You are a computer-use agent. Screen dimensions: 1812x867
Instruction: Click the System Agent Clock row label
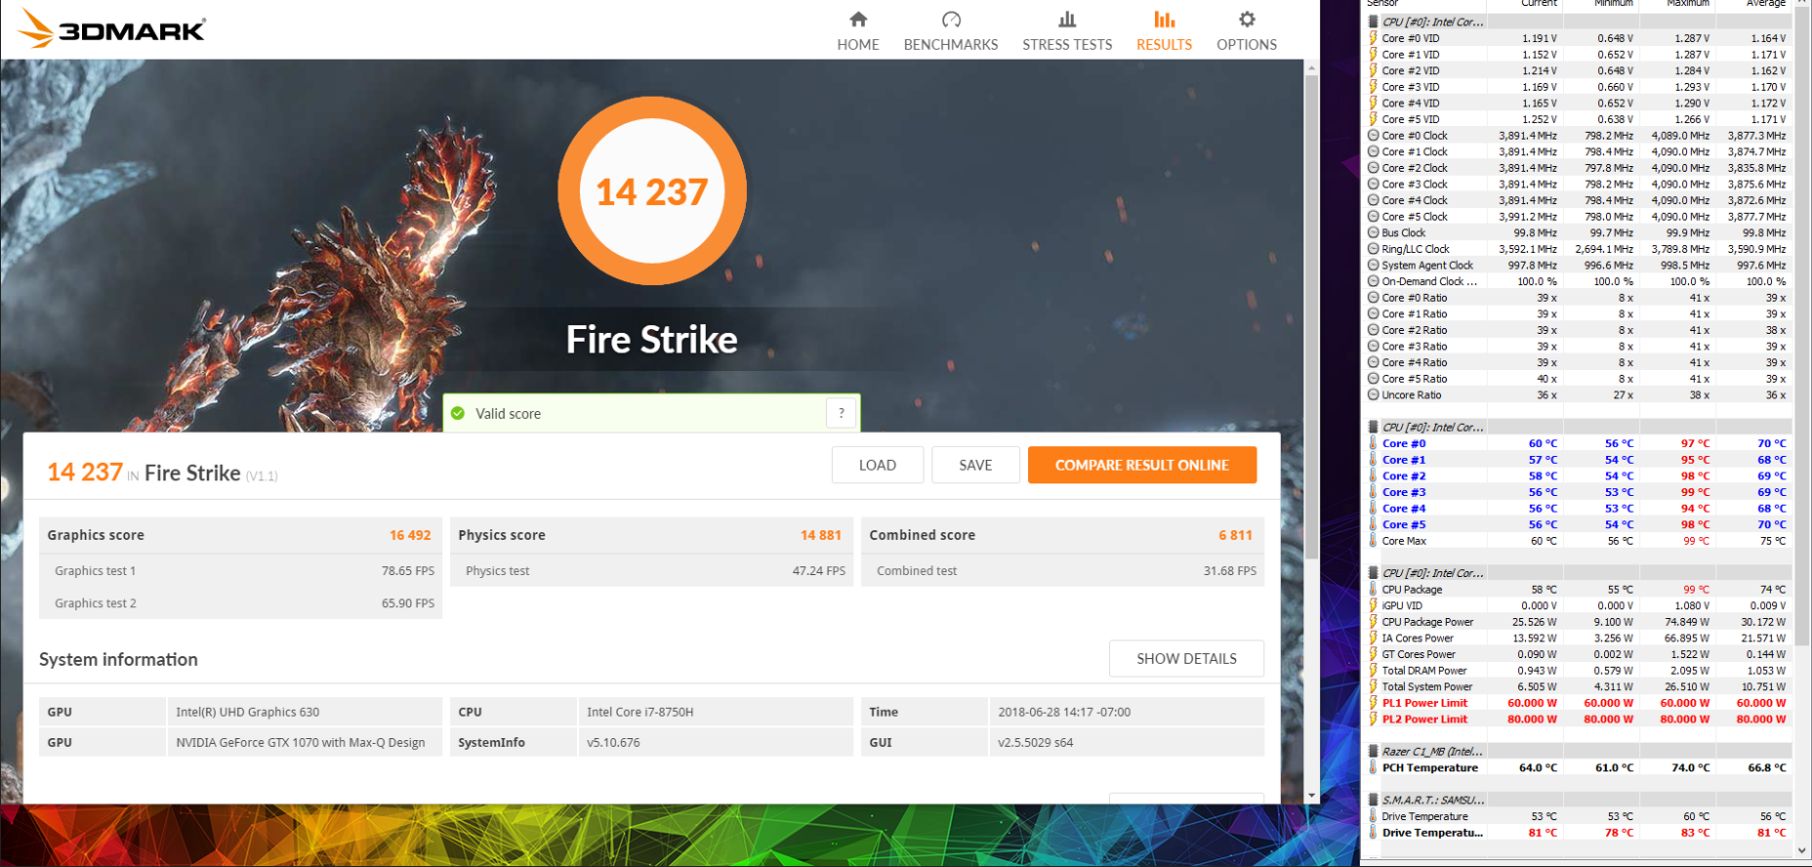[1427, 265]
